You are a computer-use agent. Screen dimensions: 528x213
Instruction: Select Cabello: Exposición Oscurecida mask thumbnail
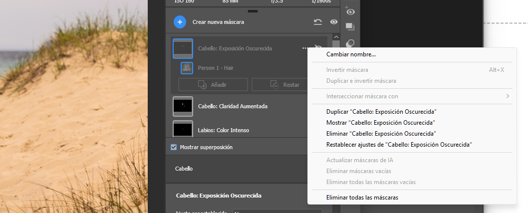pos(183,49)
